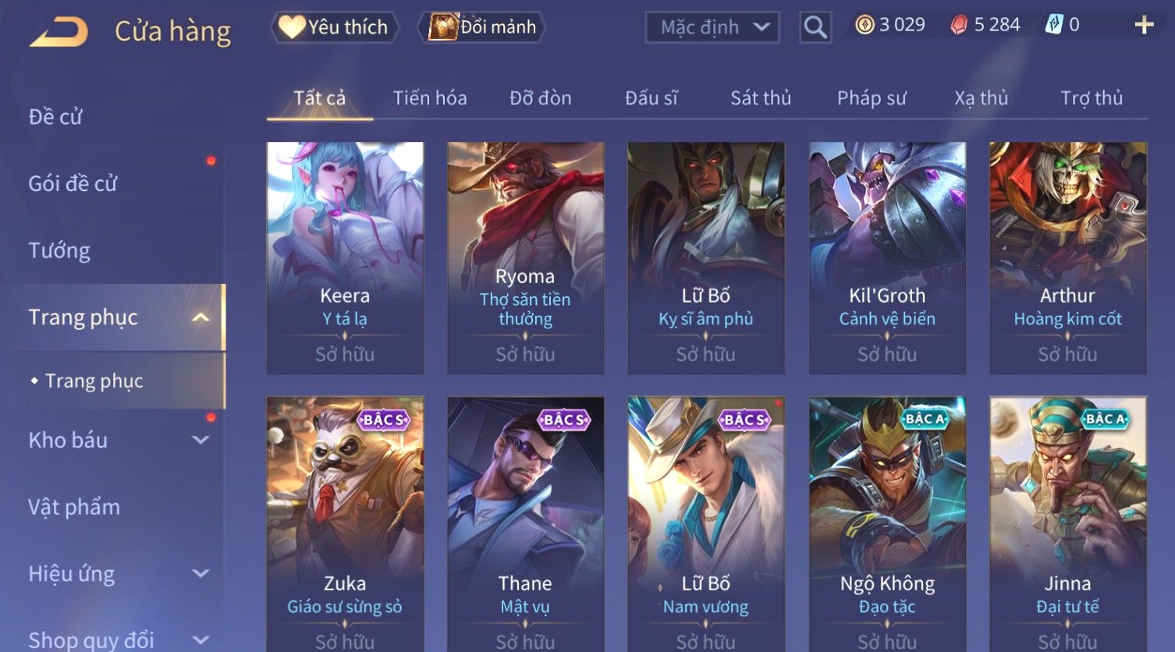Open the search magnifier icon

coord(815,27)
